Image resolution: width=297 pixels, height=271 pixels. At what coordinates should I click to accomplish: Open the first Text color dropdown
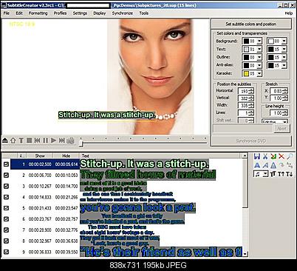click(259, 49)
